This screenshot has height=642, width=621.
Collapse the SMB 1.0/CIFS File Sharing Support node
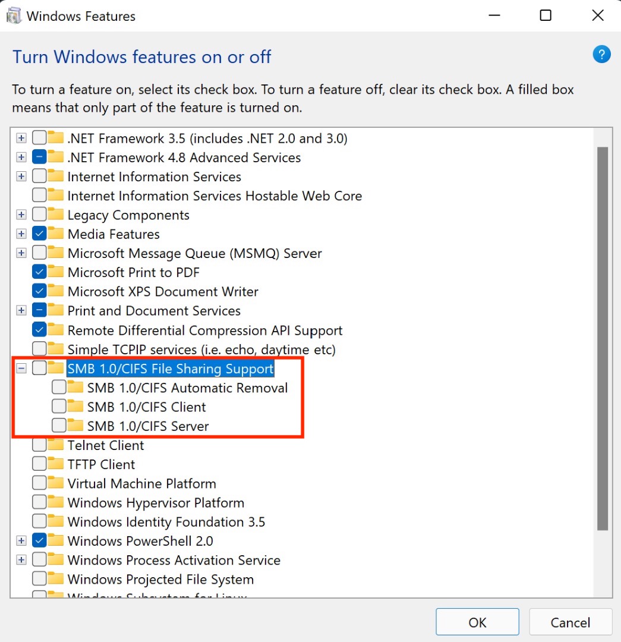(x=21, y=369)
